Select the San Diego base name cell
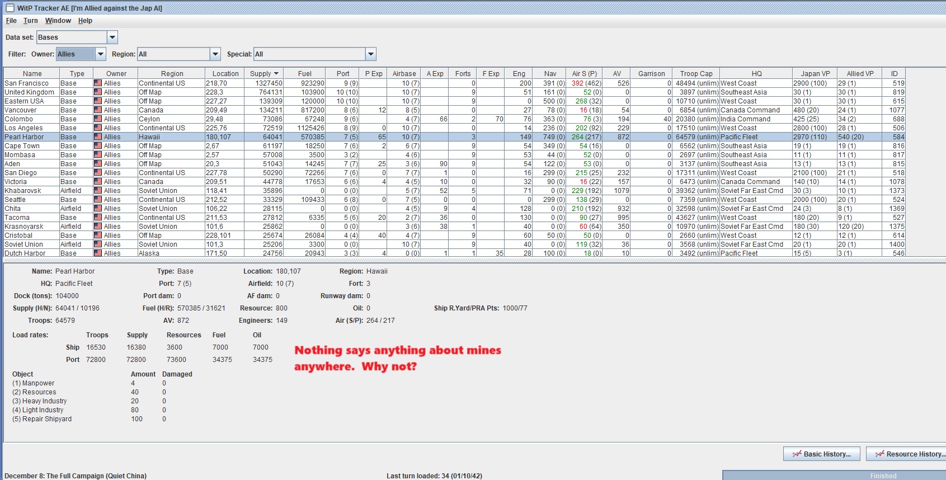This screenshot has height=480, width=946. click(x=31, y=173)
